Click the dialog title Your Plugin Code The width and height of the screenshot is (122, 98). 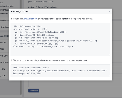point(19,11)
